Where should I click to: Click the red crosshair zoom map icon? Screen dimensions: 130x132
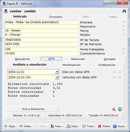[x=114, y=109]
